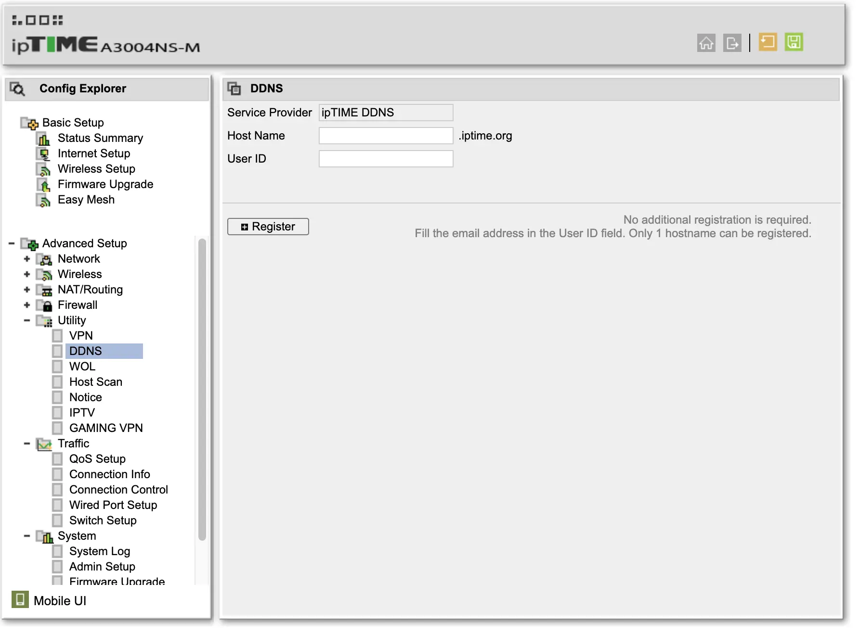Select the WOL utility item

[x=82, y=367]
